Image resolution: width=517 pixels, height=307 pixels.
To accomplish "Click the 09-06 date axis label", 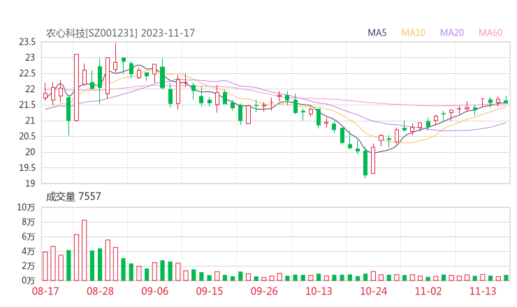I will tap(154, 291).
